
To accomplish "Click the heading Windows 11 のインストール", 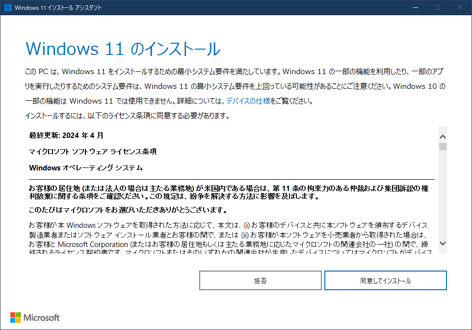I will pyautogui.click(x=123, y=49).
